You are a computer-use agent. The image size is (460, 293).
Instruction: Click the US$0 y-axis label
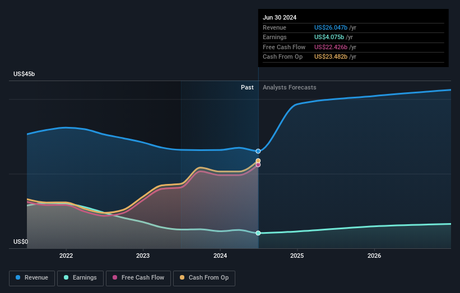21,242
